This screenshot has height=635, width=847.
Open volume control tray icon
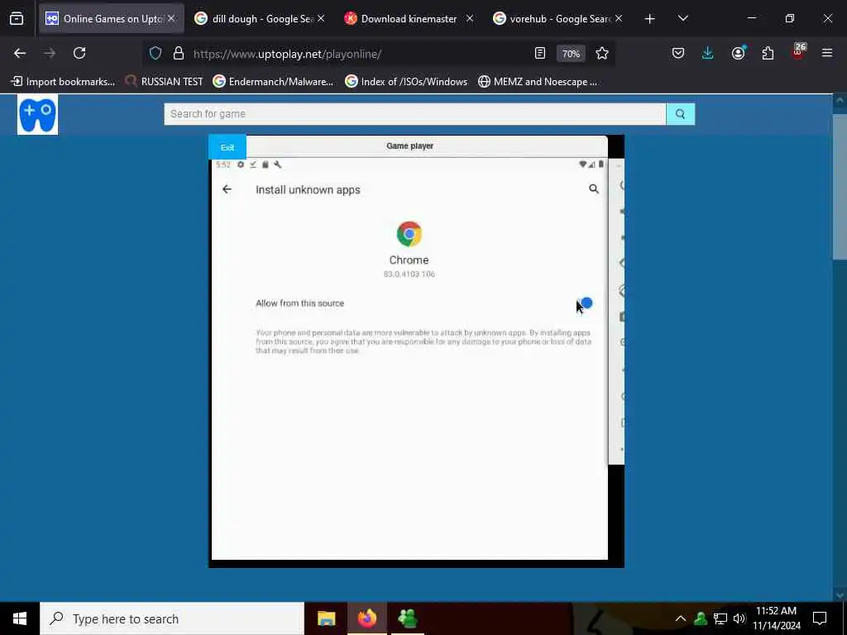tap(739, 618)
